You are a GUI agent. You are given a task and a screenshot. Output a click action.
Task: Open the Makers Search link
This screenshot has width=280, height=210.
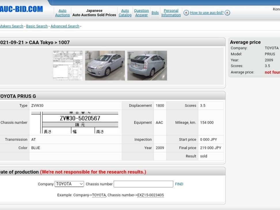pyautogui.click(x=12, y=26)
